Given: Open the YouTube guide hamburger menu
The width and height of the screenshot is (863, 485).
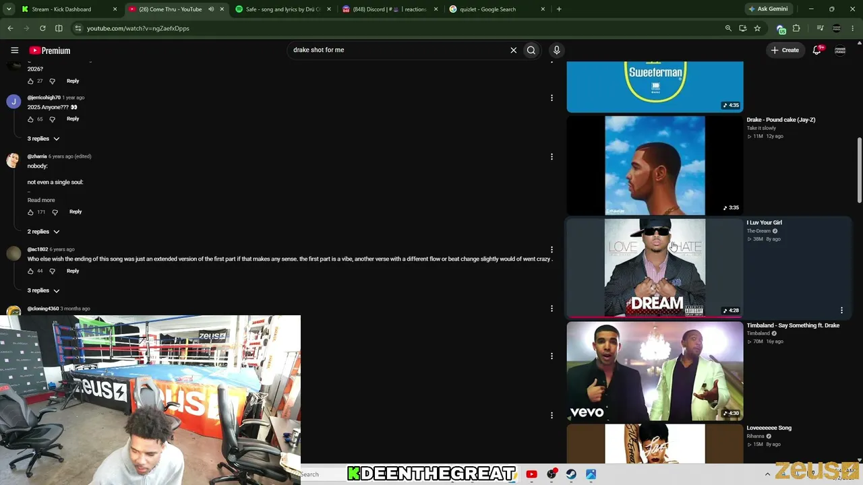Looking at the screenshot, I should click(14, 51).
